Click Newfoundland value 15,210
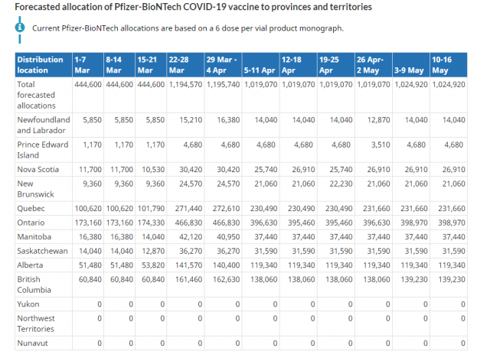This screenshot has width=490, height=361. [191, 120]
